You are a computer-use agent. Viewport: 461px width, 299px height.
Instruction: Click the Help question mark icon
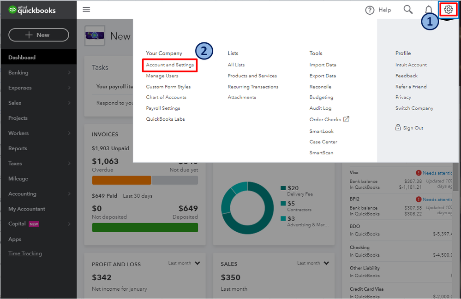369,9
